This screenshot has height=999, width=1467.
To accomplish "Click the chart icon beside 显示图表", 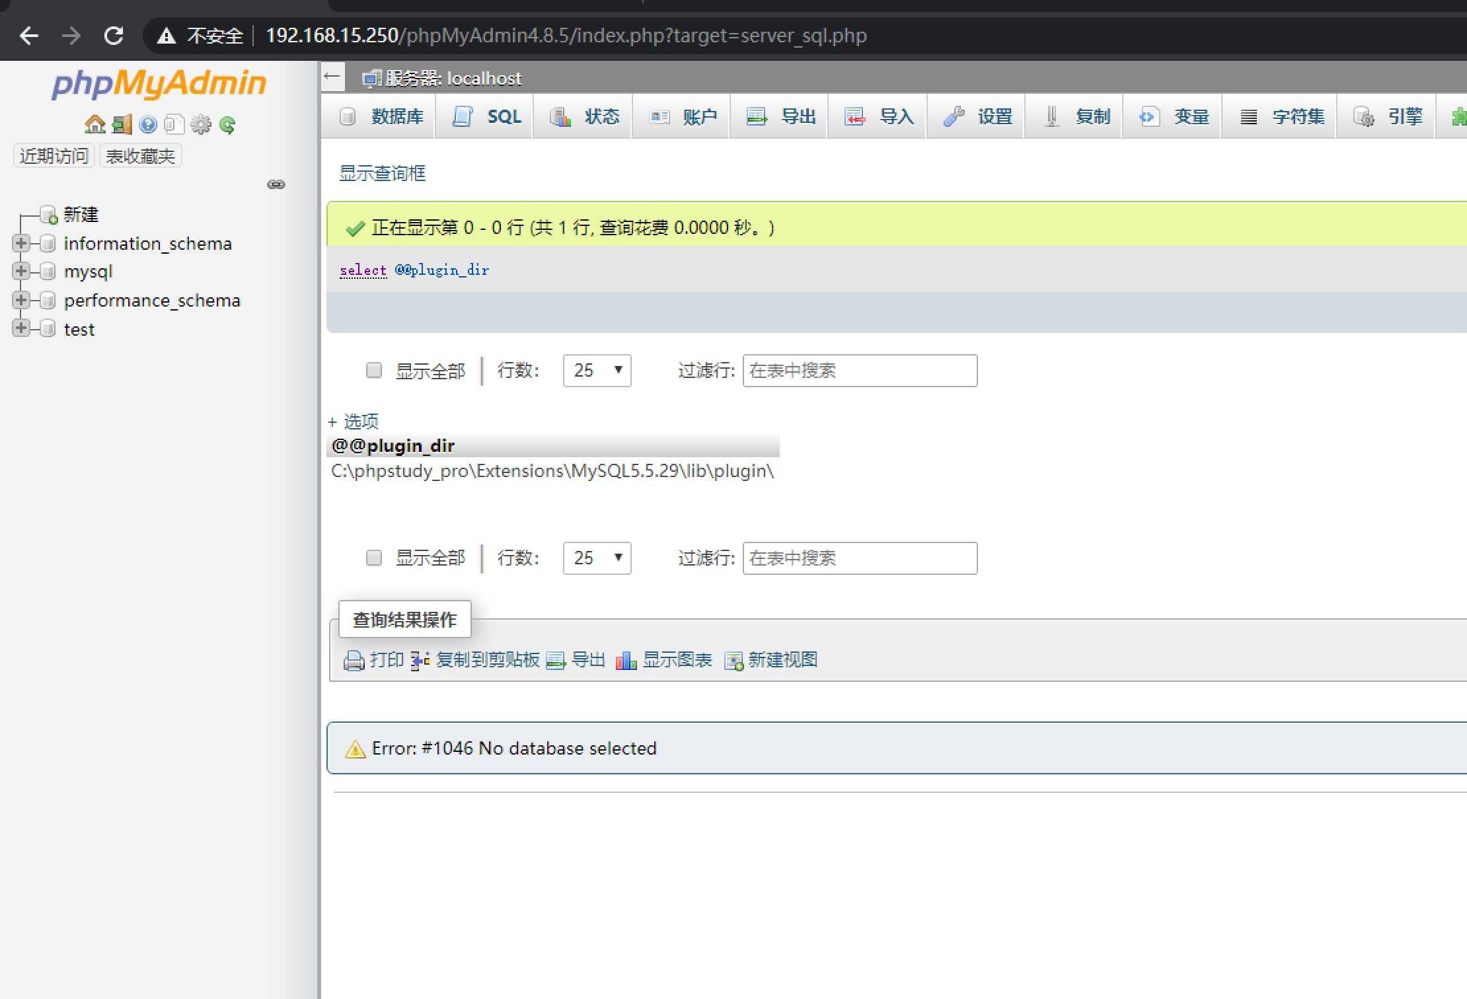I will pyautogui.click(x=626, y=660).
